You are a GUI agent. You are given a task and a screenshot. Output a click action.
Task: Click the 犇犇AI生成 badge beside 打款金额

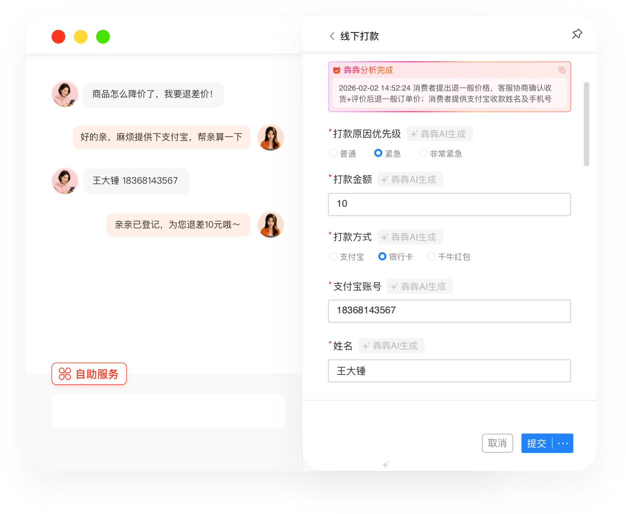tap(410, 179)
